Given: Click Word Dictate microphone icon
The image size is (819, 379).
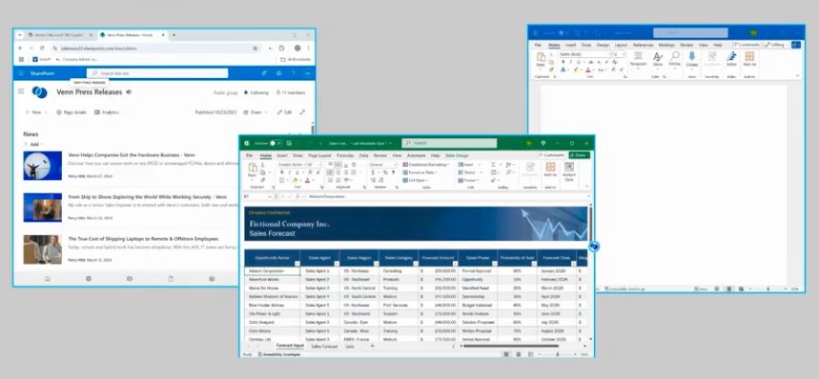Looking at the screenshot, I should [x=691, y=57].
